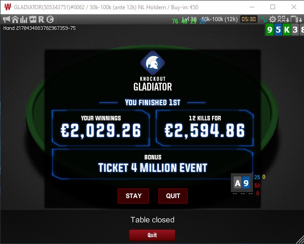Click the red Quit button below table
The image size is (304, 244).
point(152,235)
